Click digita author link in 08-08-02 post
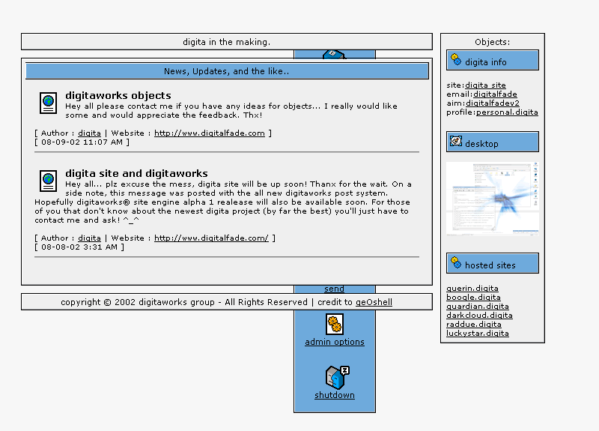 89,238
